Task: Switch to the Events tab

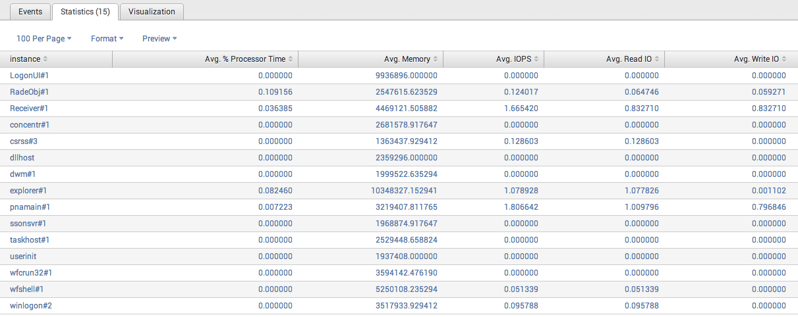Action: pyautogui.click(x=30, y=12)
